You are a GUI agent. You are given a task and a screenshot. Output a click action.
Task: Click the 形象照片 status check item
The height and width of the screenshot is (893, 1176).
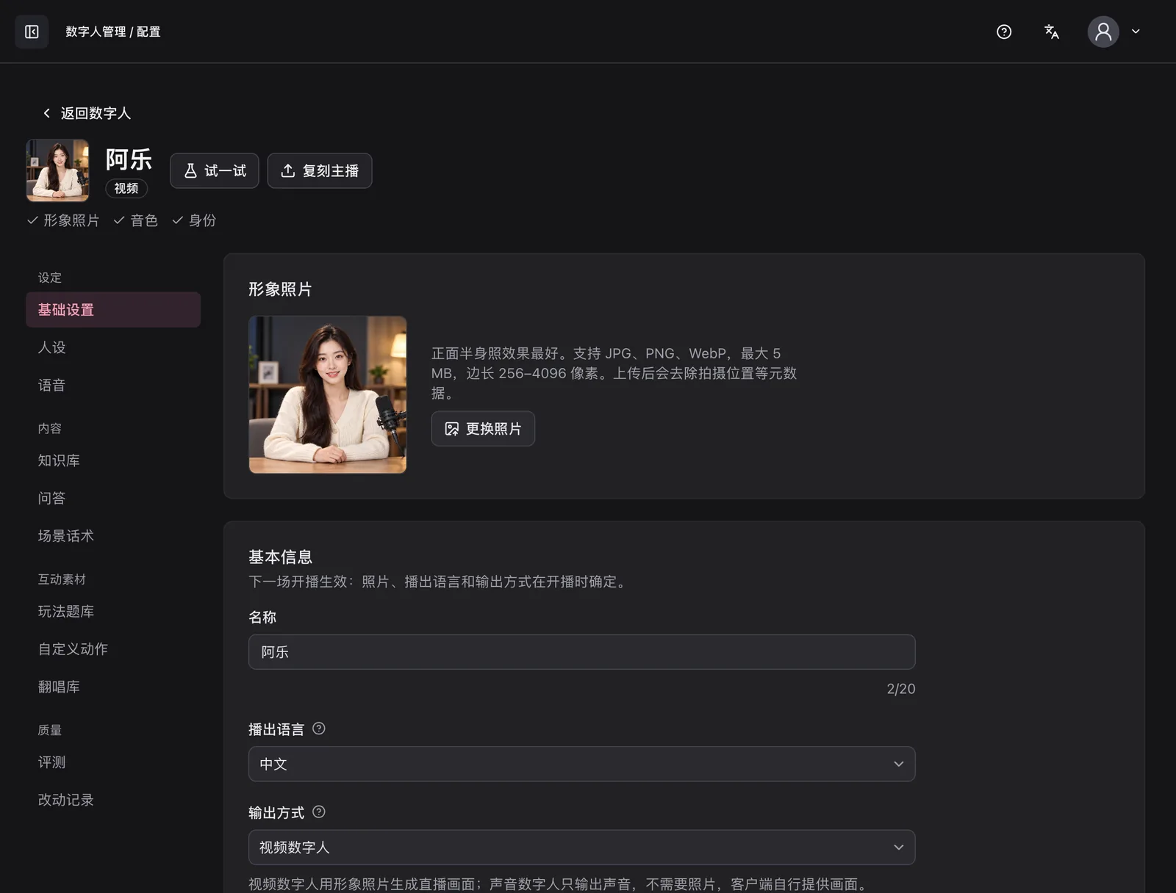[63, 220]
